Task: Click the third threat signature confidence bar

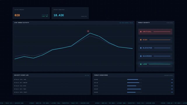Action: coord(134,86)
